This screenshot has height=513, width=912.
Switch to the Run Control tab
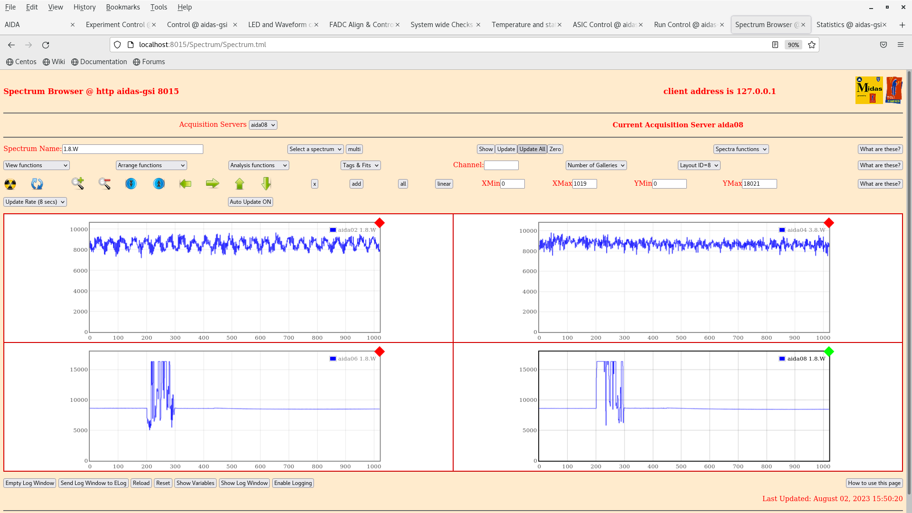click(684, 25)
